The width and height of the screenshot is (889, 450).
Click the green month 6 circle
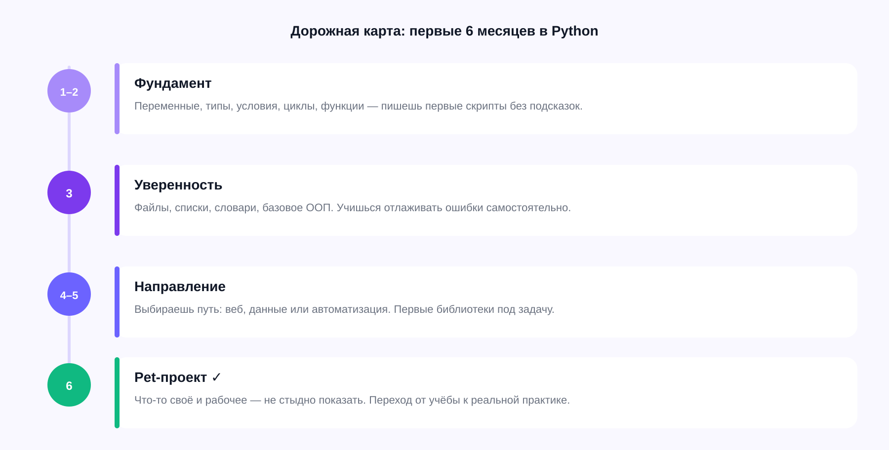pyautogui.click(x=69, y=385)
